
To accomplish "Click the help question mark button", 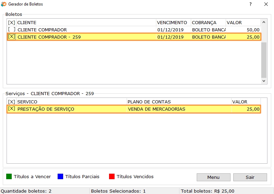I will pos(250,4).
